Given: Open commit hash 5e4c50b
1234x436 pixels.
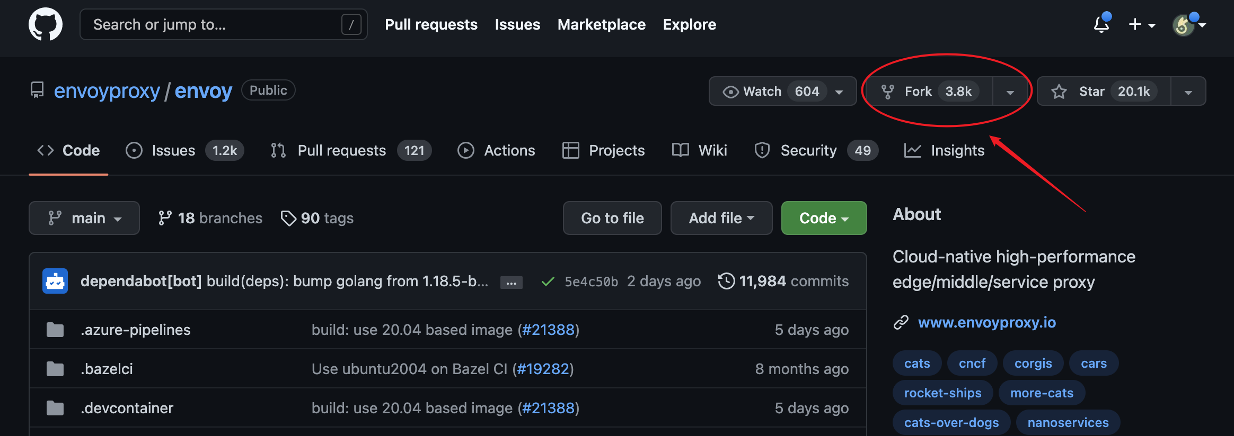Looking at the screenshot, I should coord(591,281).
